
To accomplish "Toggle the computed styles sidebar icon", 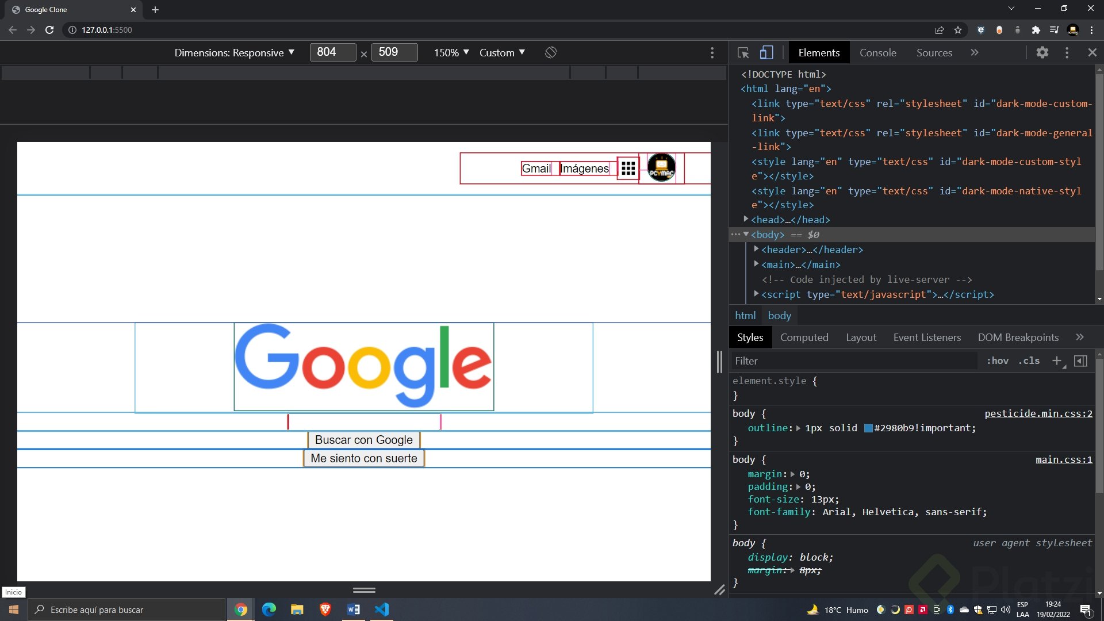I will point(1080,361).
